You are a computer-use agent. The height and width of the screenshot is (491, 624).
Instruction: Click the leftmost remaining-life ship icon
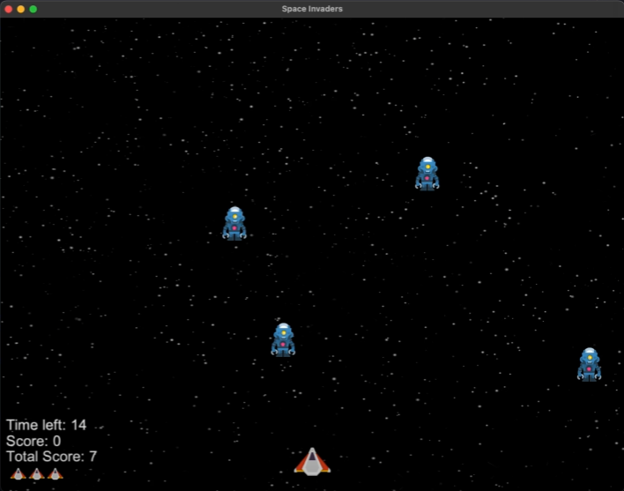click(18, 474)
